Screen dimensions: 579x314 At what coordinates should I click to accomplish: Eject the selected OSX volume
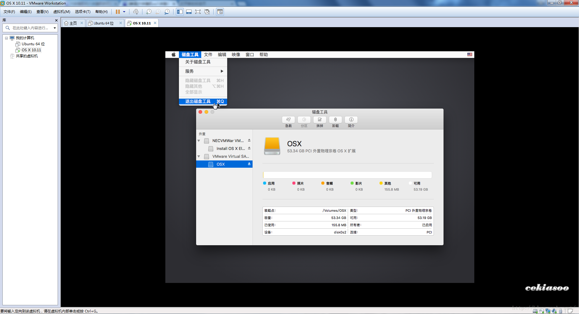click(249, 164)
